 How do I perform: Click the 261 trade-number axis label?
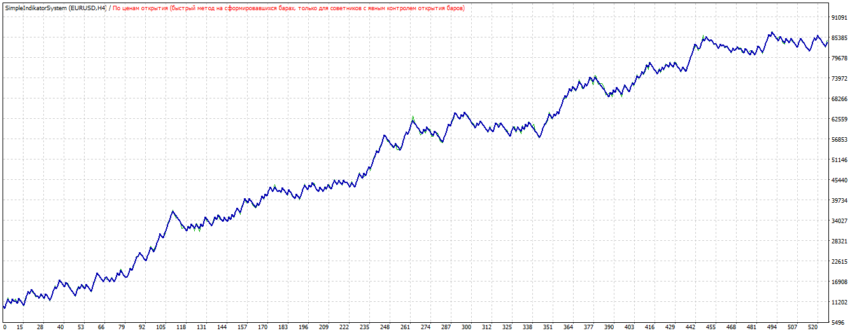(x=406, y=327)
